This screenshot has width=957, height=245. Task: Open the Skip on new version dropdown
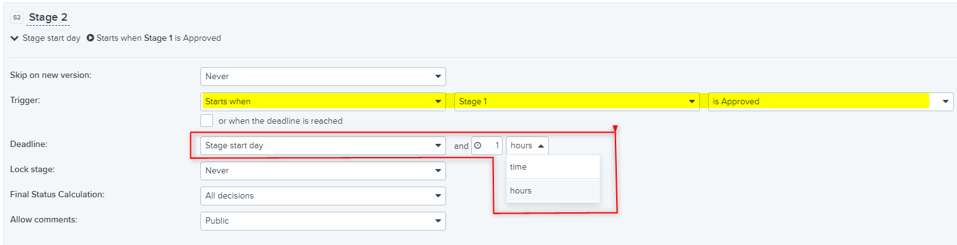323,77
